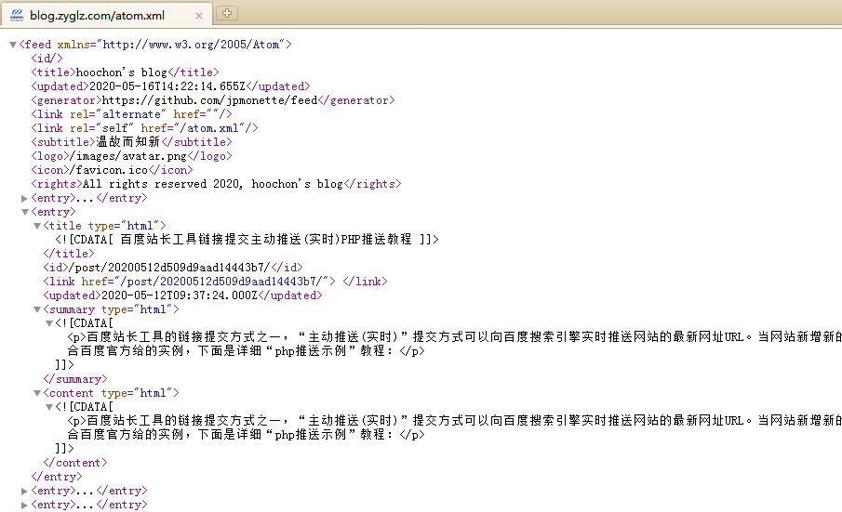Collapse the expanded entry node triangle
The width and height of the screenshot is (842, 512).
[x=25, y=212]
